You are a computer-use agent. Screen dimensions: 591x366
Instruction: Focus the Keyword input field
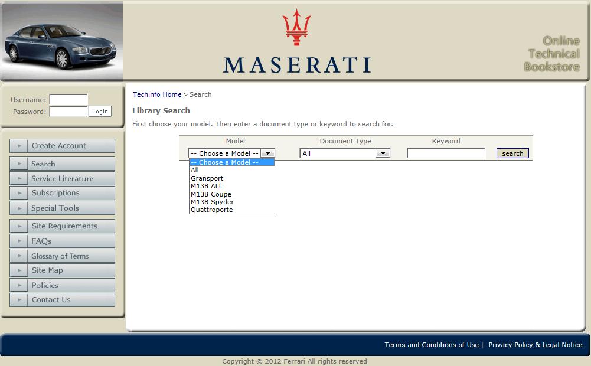(446, 153)
